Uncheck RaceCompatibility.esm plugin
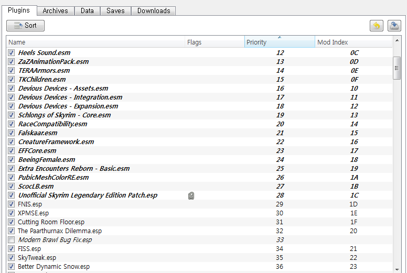The image size is (407, 273). coord(11,124)
